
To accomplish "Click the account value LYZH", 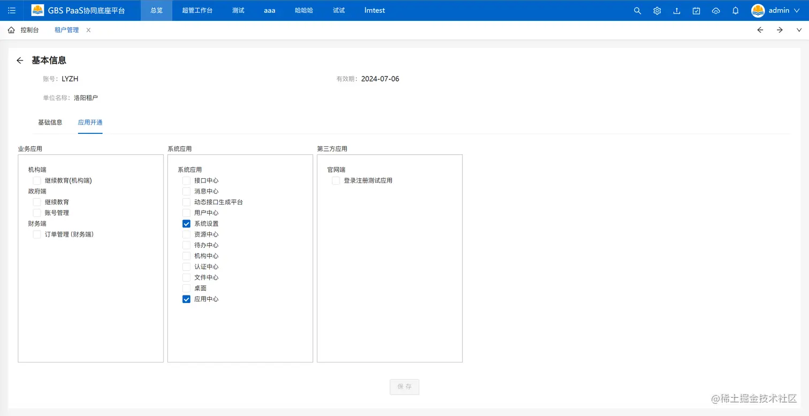I will coord(70,79).
